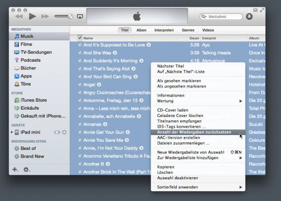Image resolution: width=281 pixels, height=201 pixels.
Task: Choose Löschen from context menu
Action: tap(198, 172)
